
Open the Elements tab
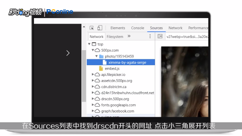pyautogui.click(x=118, y=28)
